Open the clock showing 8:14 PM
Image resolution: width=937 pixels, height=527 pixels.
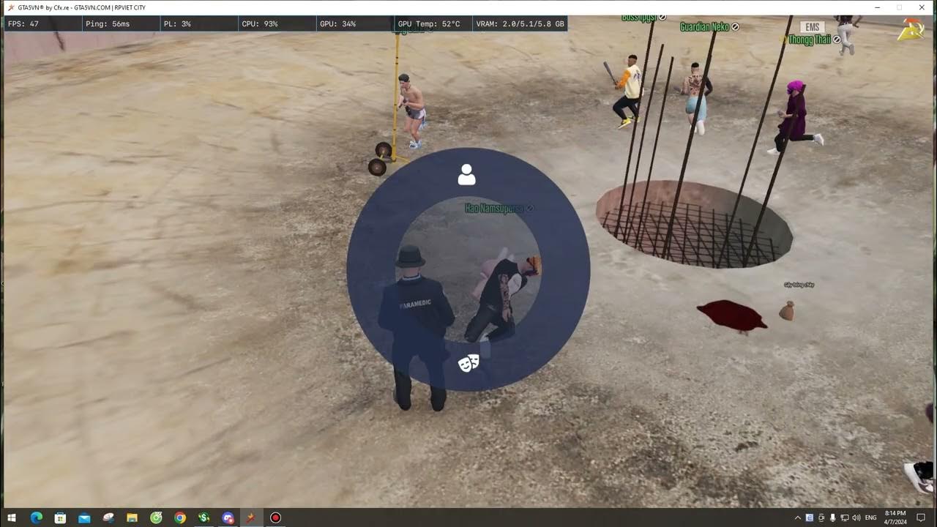point(895,517)
